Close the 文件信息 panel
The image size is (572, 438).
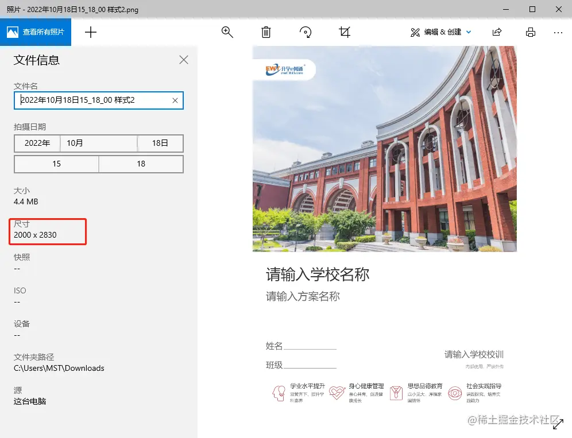pyautogui.click(x=183, y=60)
